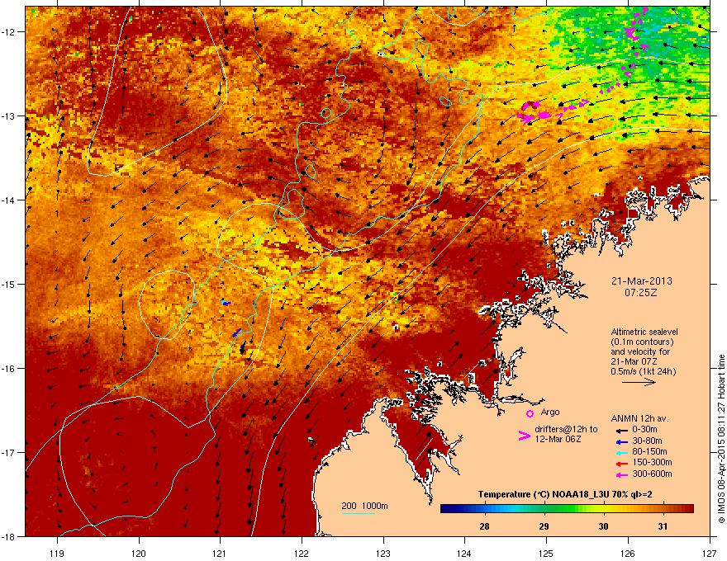The height and width of the screenshot is (561, 727).
Task: Click the latitude axis label -13
Action: (x=9, y=115)
